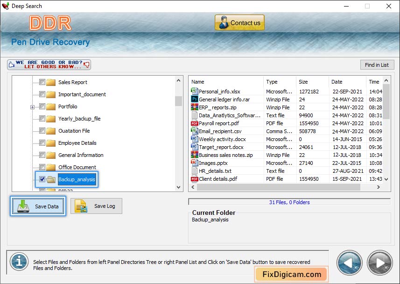Click the Contact us button

coord(239,22)
